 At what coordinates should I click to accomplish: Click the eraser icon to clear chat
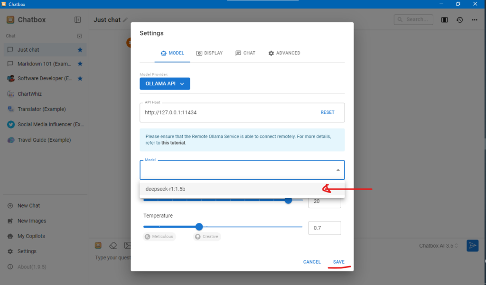(113, 245)
